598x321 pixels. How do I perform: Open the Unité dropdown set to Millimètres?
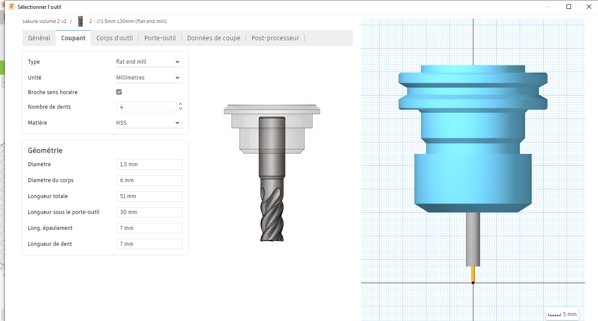click(149, 78)
